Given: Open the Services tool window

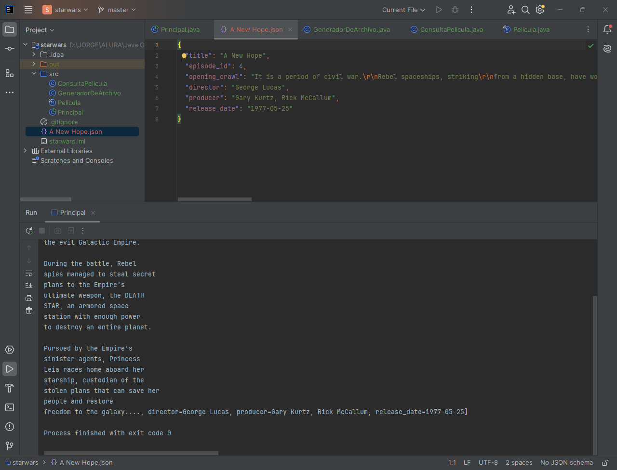Looking at the screenshot, I should [10, 350].
